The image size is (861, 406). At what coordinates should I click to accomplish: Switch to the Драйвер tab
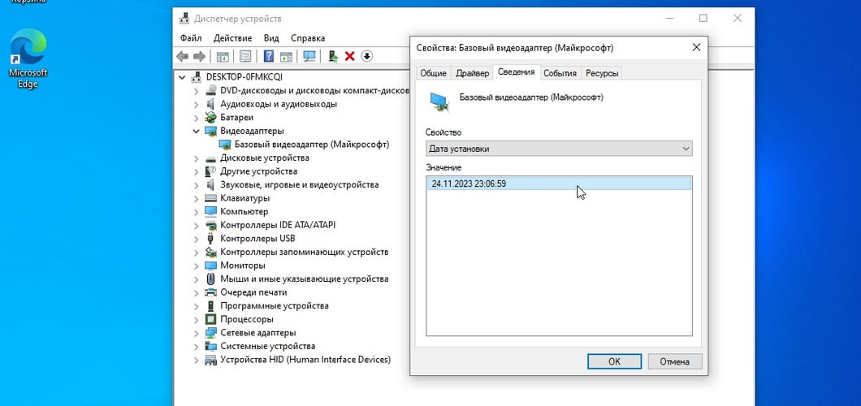[x=472, y=73]
